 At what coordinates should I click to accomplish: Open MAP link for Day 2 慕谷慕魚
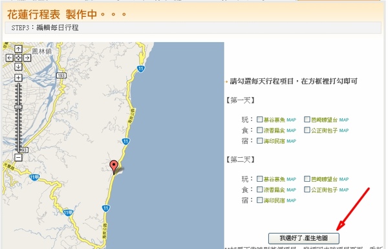291,179
